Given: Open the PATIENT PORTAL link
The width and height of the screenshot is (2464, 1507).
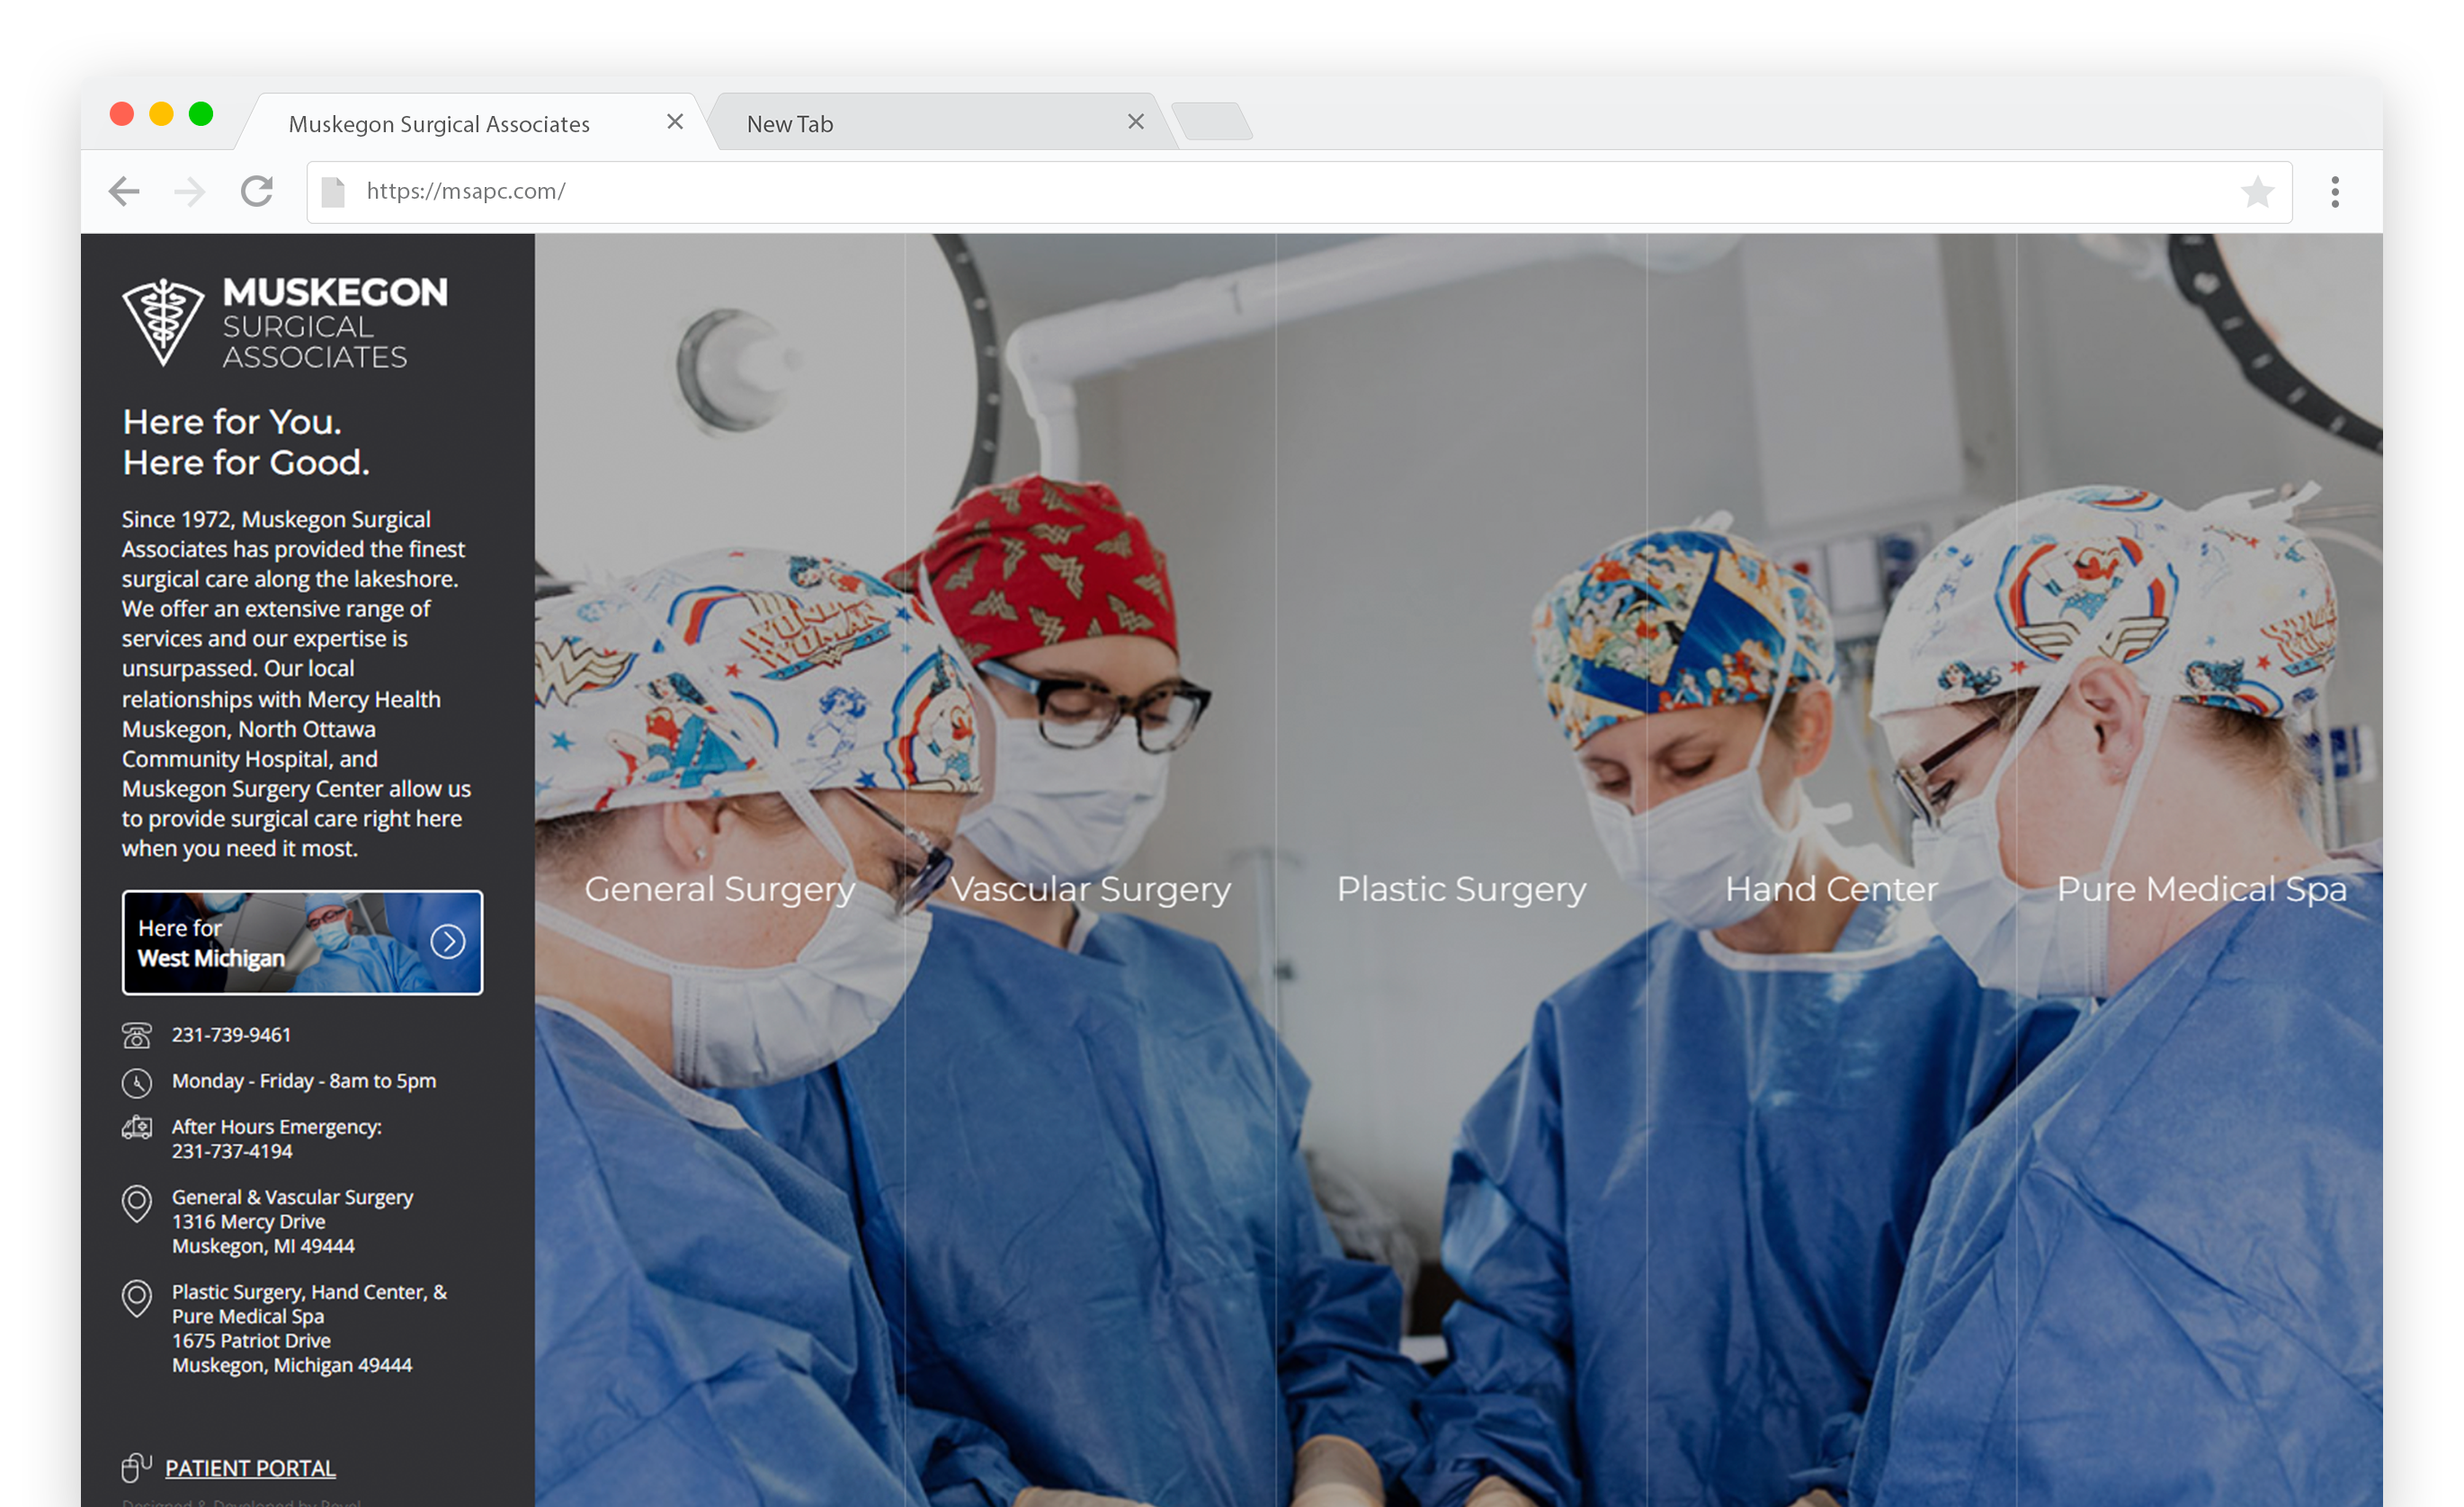Looking at the screenshot, I should tap(250, 1468).
